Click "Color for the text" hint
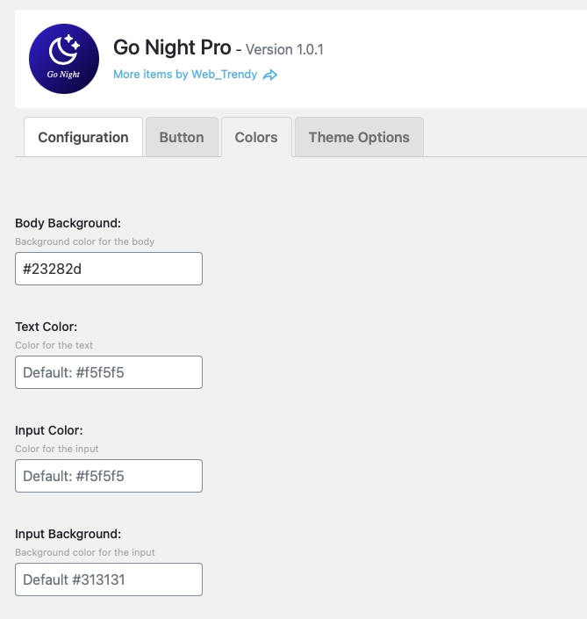The height and width of the screenshot is (619, 587). (54, 345)
